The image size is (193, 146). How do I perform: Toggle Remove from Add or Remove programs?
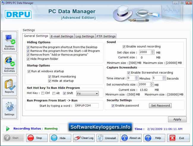click(x=28, y=55)
